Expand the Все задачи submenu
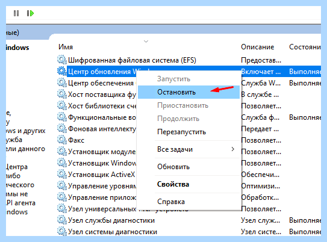327x242 pixels. tap(188, 149)
